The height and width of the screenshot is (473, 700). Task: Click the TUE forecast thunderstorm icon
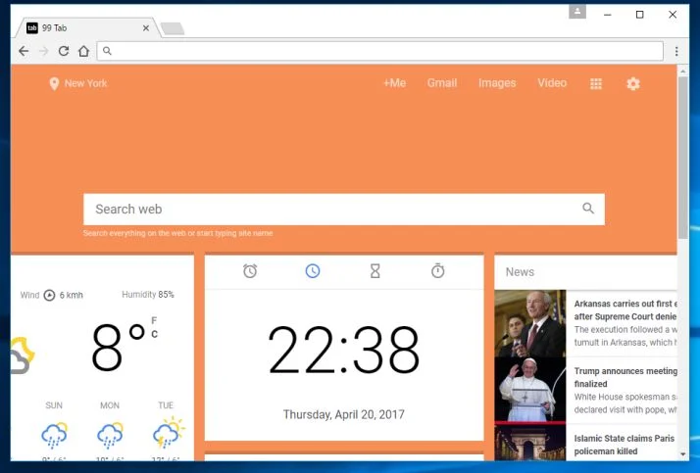pyautogui.click(x=169, y=433)
